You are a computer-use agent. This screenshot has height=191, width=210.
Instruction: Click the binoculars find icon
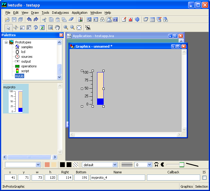[x=102, y=19]
